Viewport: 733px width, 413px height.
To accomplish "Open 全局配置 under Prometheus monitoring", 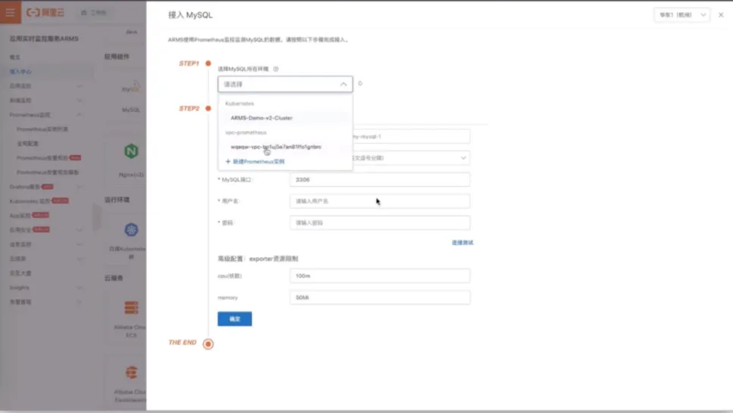I will coord(27,144).
